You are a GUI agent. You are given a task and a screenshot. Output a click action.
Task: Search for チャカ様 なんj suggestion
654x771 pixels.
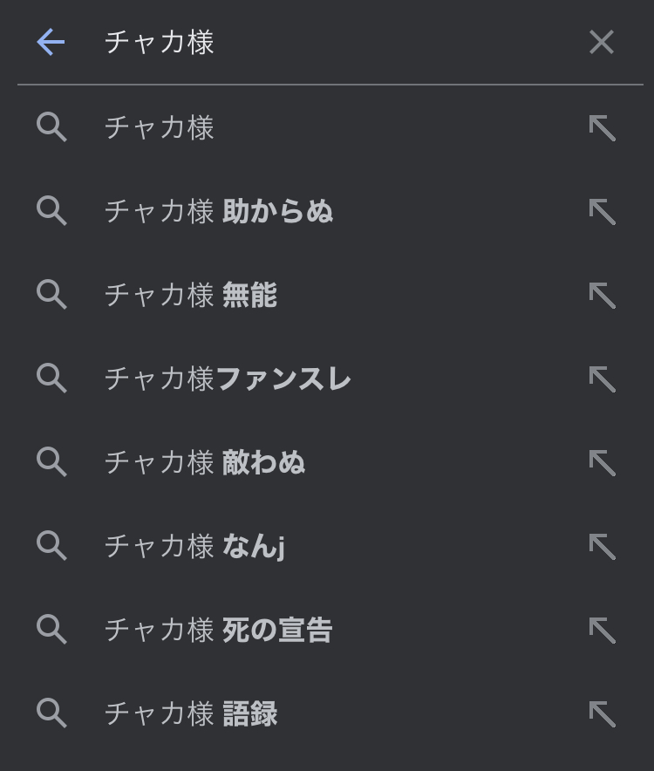(194, 547)
